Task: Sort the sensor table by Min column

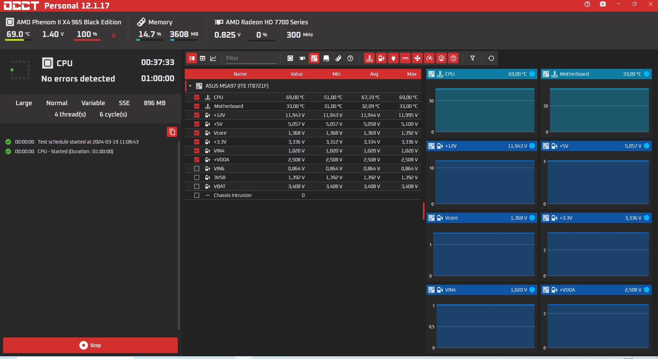Action: pyautogui.click(x=337, y=74)
